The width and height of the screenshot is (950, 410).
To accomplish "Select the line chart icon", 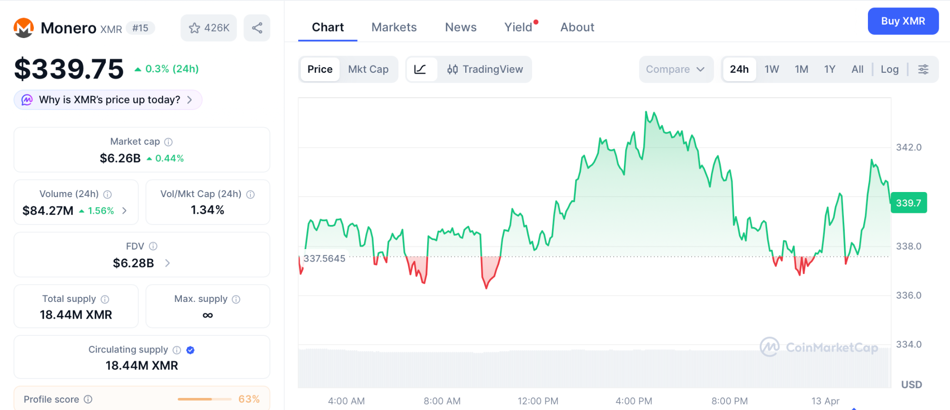I will (x=420, y=70).
